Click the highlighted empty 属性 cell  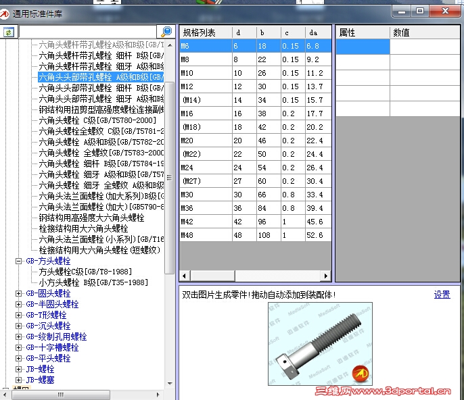point(363,47)
